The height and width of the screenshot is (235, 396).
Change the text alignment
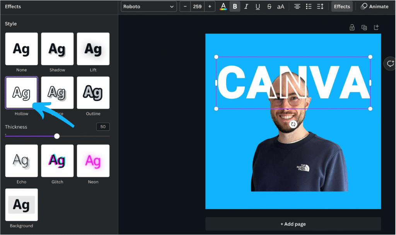tap(297, 7)
